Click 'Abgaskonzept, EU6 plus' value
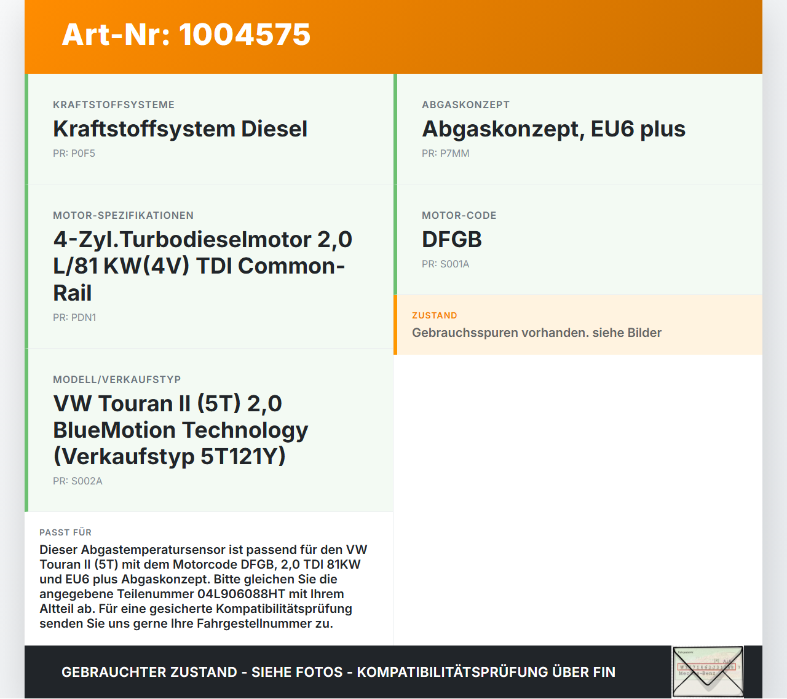Screen dimensions: 787x699 point(553,129)
